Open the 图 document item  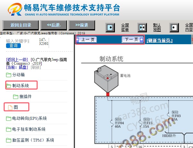[16, 107]
